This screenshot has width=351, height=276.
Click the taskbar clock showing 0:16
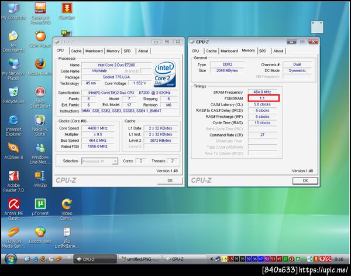pos(339,259)
